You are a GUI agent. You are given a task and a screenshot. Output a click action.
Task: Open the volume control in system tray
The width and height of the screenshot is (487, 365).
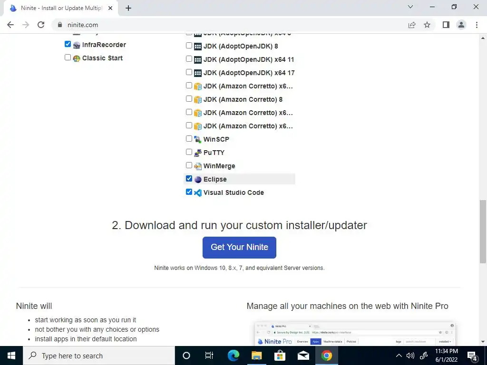click(x=410, y=355)
